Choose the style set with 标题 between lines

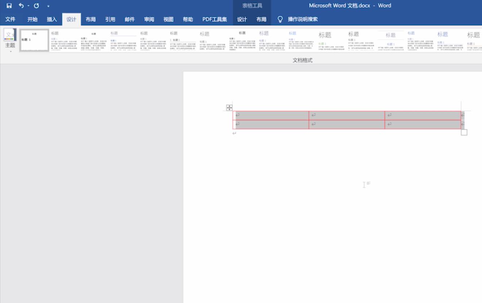[391, 41]
